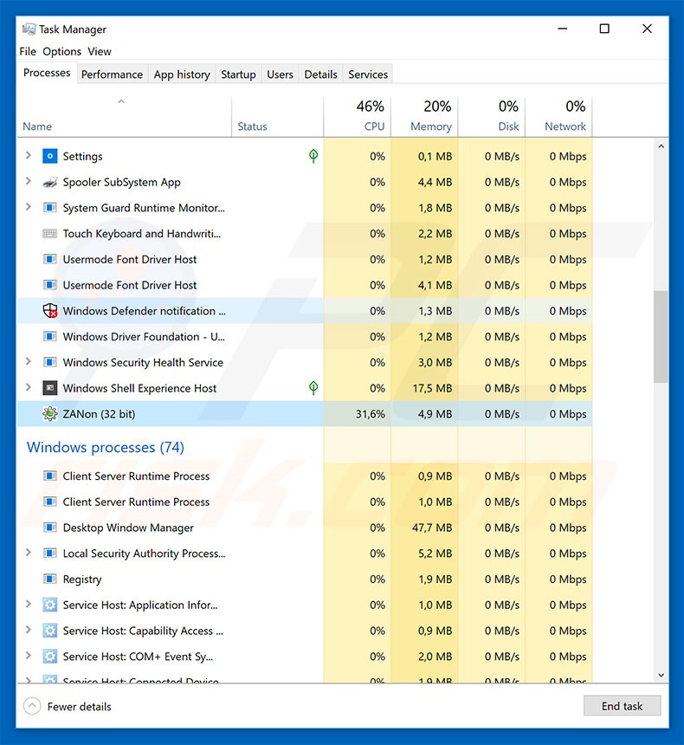684x745 pixels.
Task: Switch to the Startup tab
Action: click(x=238, y=74)
